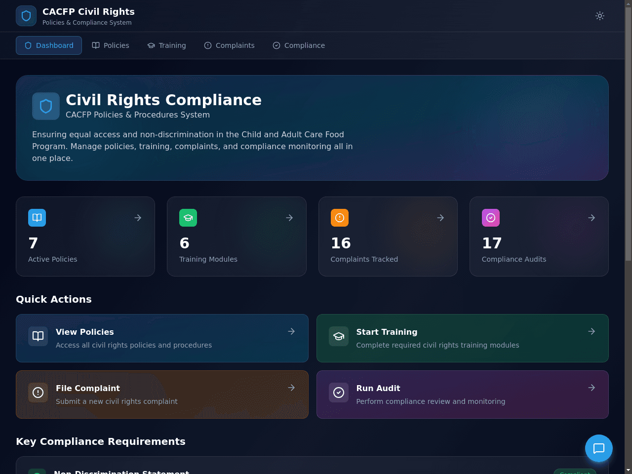Click the check circle icon beside Run Audit
Viewport: 632px width, 474px height.
[339, 393]
